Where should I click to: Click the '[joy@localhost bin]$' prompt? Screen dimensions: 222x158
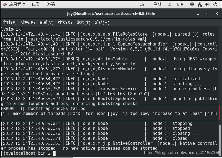(x=25, y=153)
